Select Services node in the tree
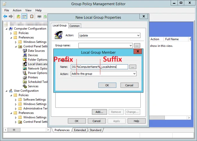 [x=33, y=86]
